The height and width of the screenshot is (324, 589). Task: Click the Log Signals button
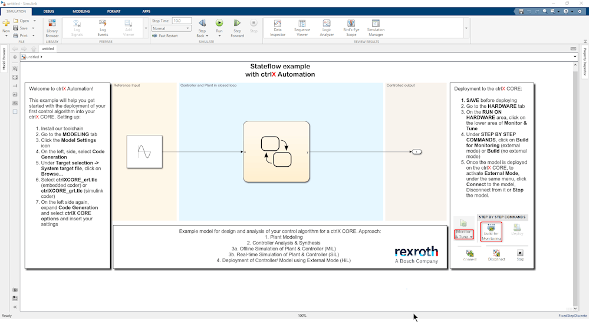pyautogui.click(x=77, y=28)
